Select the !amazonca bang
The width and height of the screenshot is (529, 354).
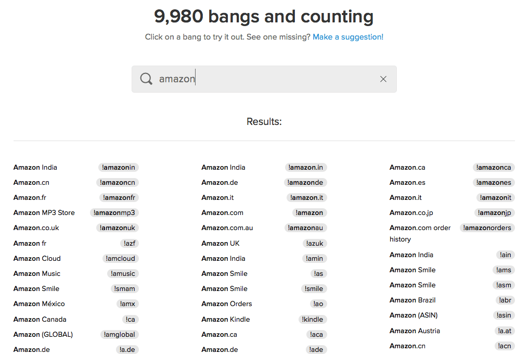click(x=494, y=167)
